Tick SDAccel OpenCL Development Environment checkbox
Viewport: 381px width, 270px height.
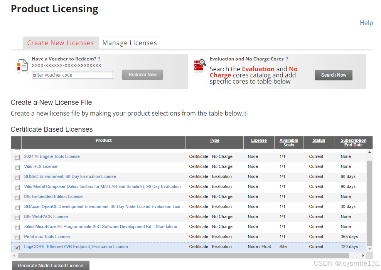(17, 207)
